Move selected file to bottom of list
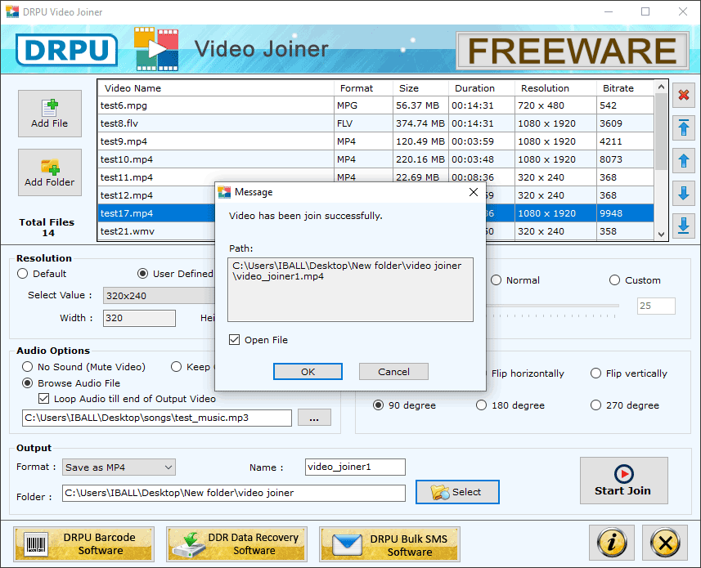 [684, 226]
